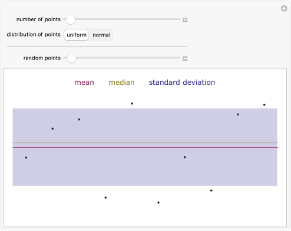Select the normal distribution option
The image size is (291, 231).
click(x=101, y=35)
